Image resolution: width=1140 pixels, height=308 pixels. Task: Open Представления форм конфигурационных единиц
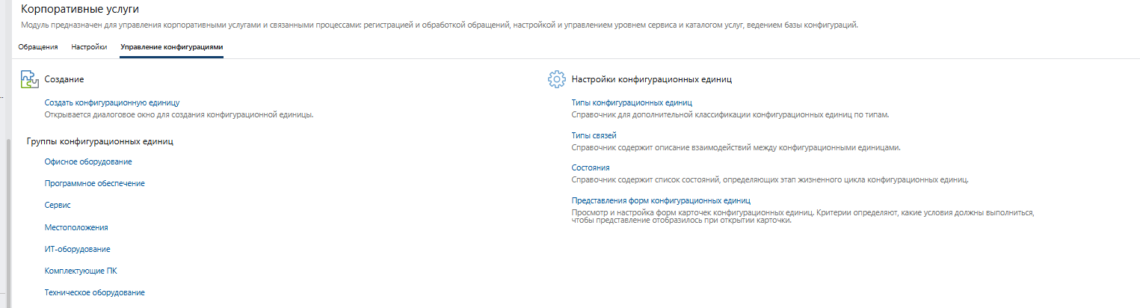[x=660, y=201]
